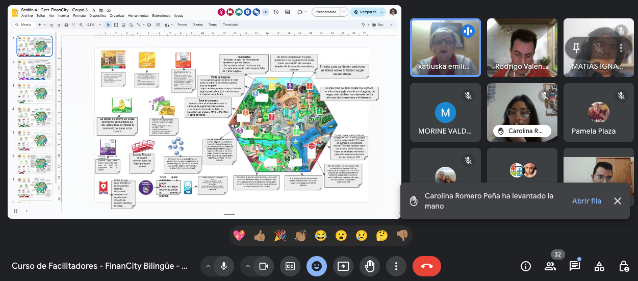Screen dimensions: 638x281
Task: Click the Pamela Plaza participant tile
Action: click(598, 112)
